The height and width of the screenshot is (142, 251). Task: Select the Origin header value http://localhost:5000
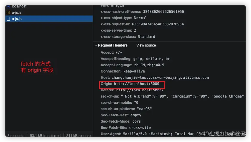point(137,84)
